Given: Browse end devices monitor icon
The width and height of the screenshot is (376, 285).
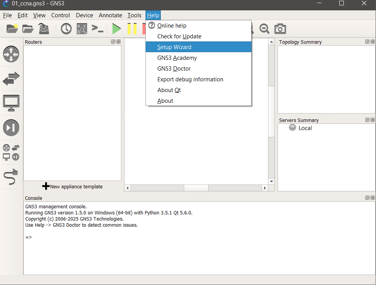Looking at the screenshot, I should click(x=11, y=103).
